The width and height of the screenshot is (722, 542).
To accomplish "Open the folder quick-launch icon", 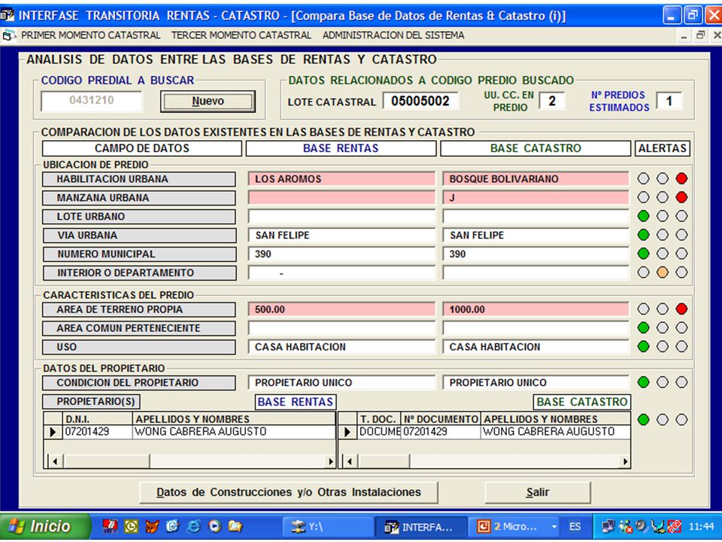I will click(235, 526).
